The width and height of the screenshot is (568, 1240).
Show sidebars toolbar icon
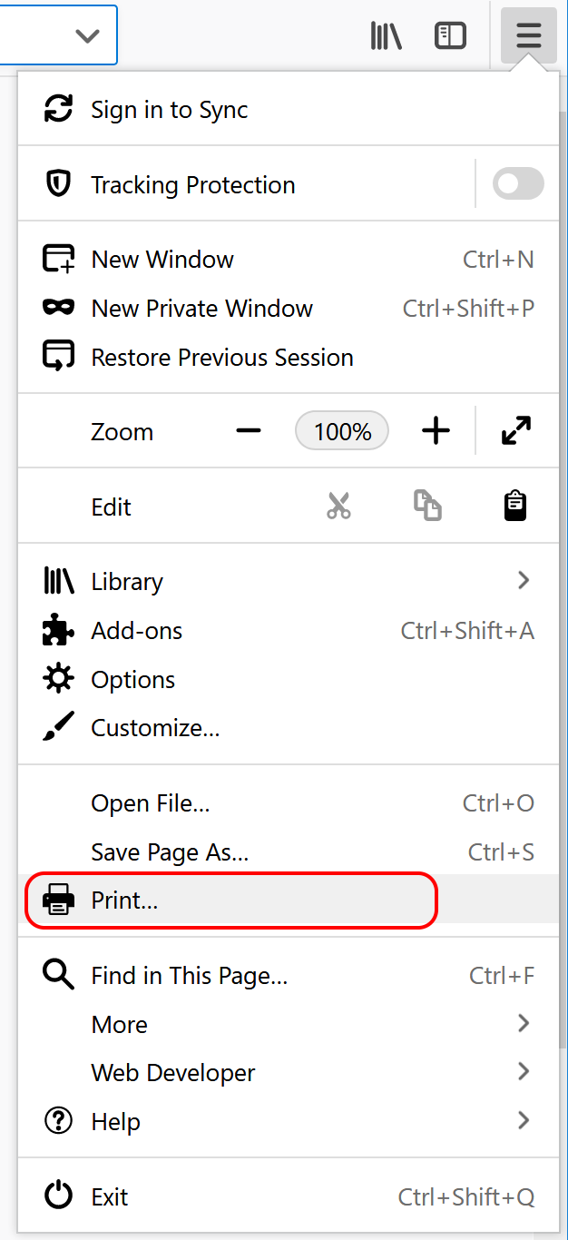click(450, 36)
